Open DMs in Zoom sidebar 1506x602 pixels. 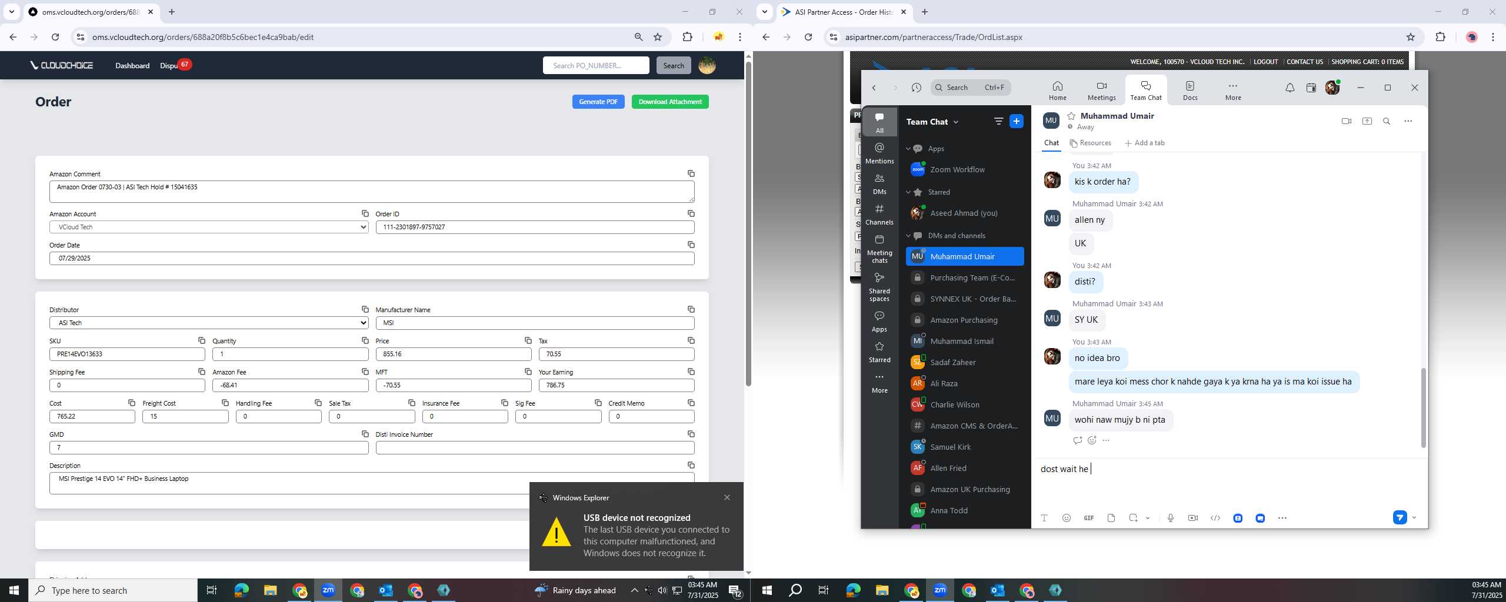tap(879, 184)
